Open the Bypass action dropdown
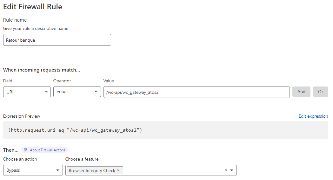This screenshot has height=180, width=333. click(x=33, y=170)
